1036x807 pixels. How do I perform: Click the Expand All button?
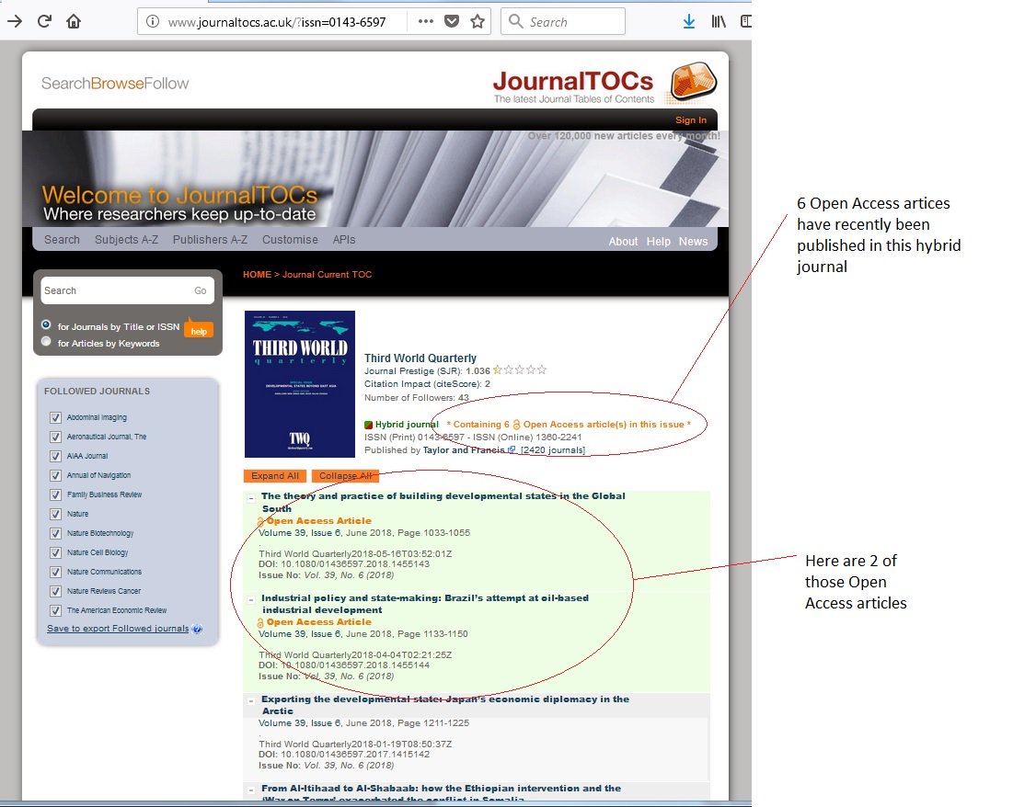click(275, 476)
